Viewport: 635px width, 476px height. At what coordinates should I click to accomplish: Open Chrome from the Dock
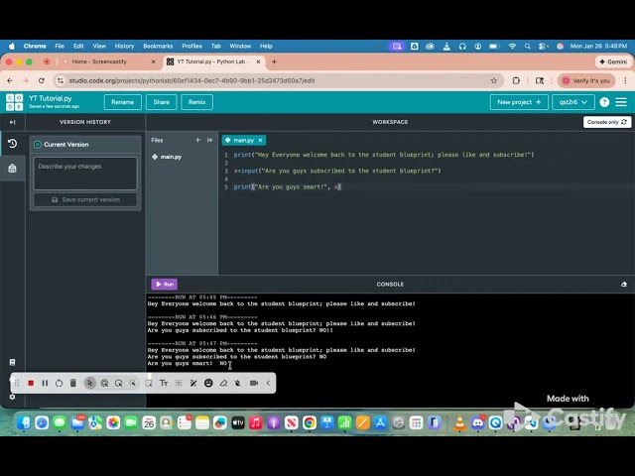[309, 423]
